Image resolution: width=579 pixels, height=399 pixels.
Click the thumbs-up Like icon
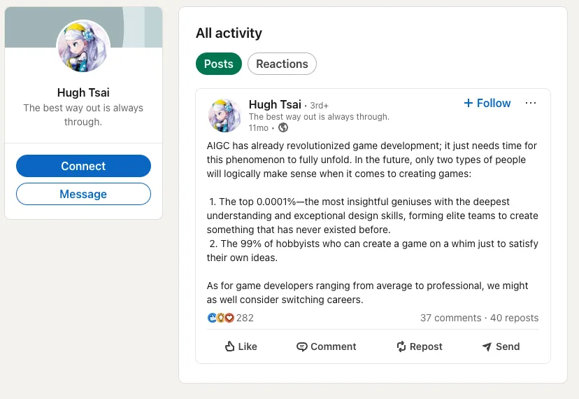click(229, 346)
